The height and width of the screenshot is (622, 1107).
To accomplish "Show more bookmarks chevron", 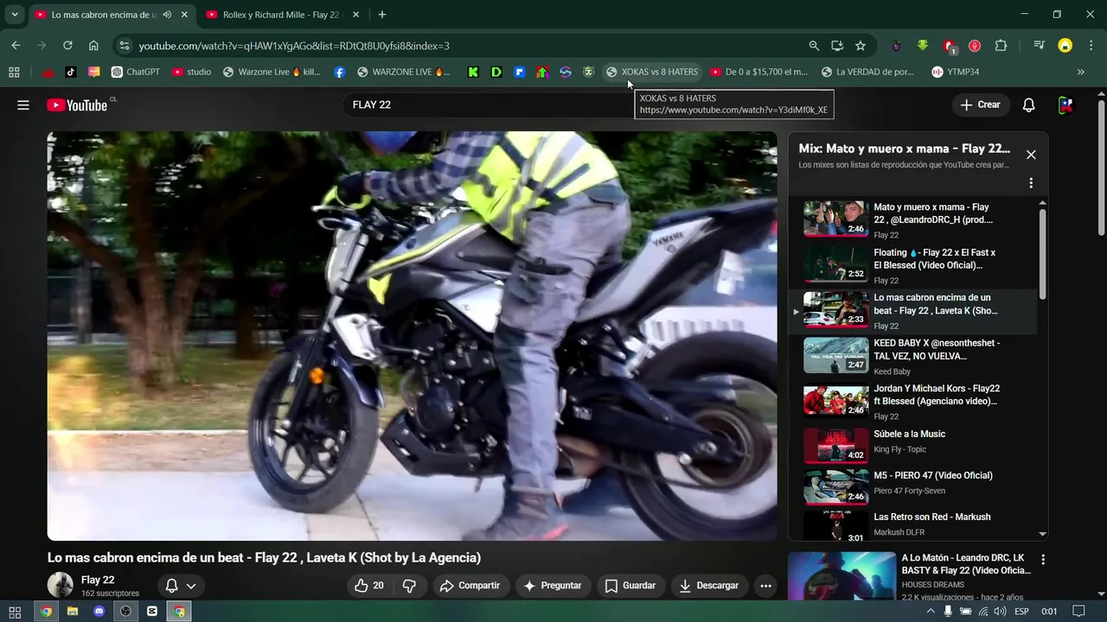I will point(1080,72).
